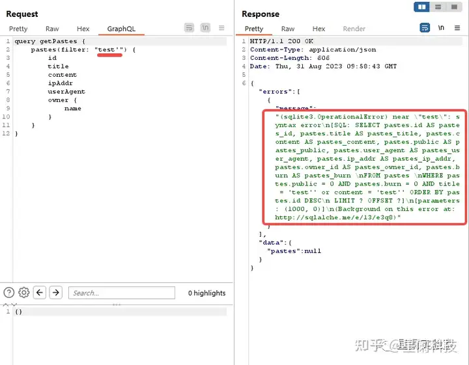Click the 'content' field in query
The image size is (469, 365).
[x=63, y=75]
